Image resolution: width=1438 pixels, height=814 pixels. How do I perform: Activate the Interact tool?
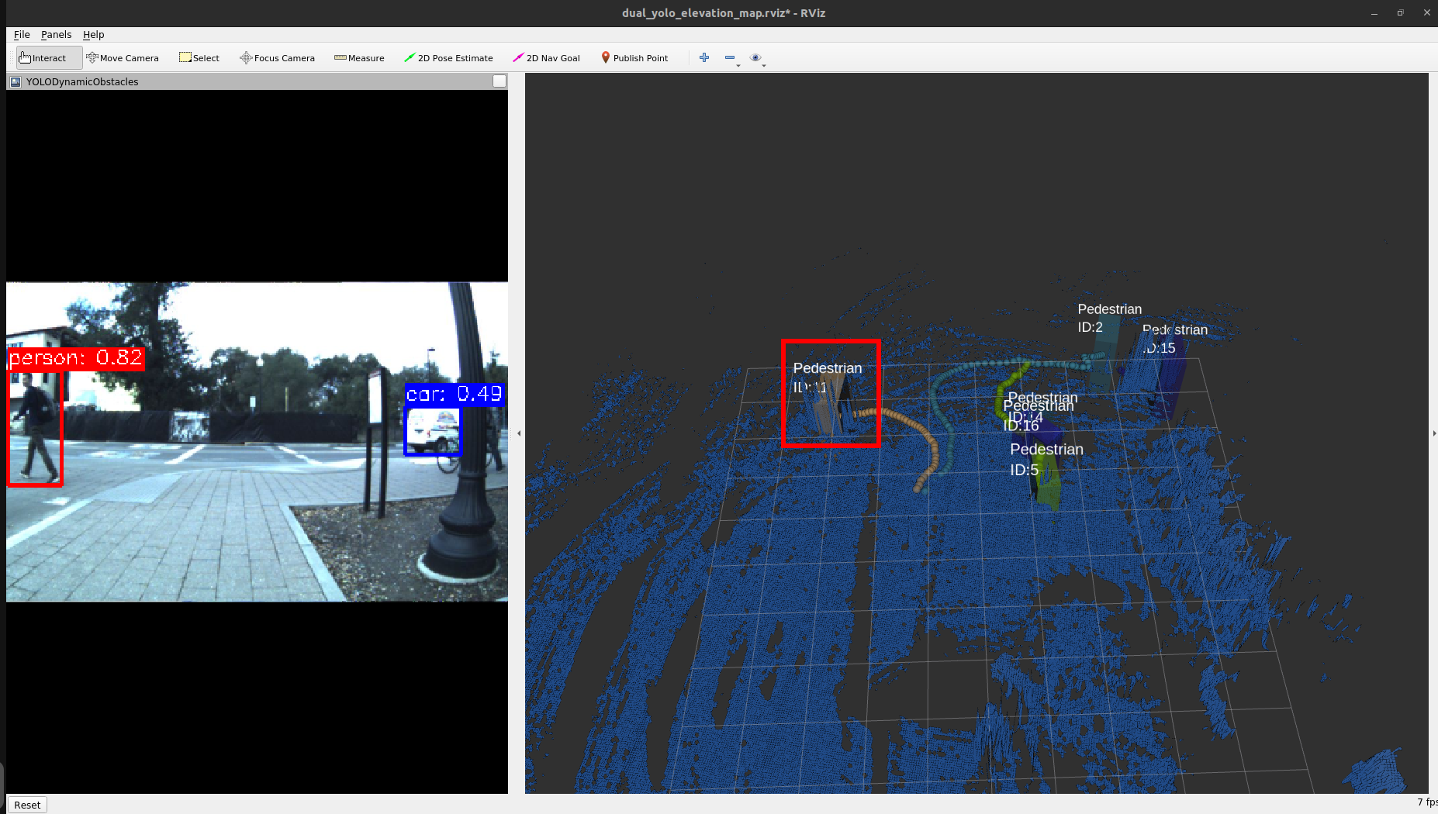point(43,58)
